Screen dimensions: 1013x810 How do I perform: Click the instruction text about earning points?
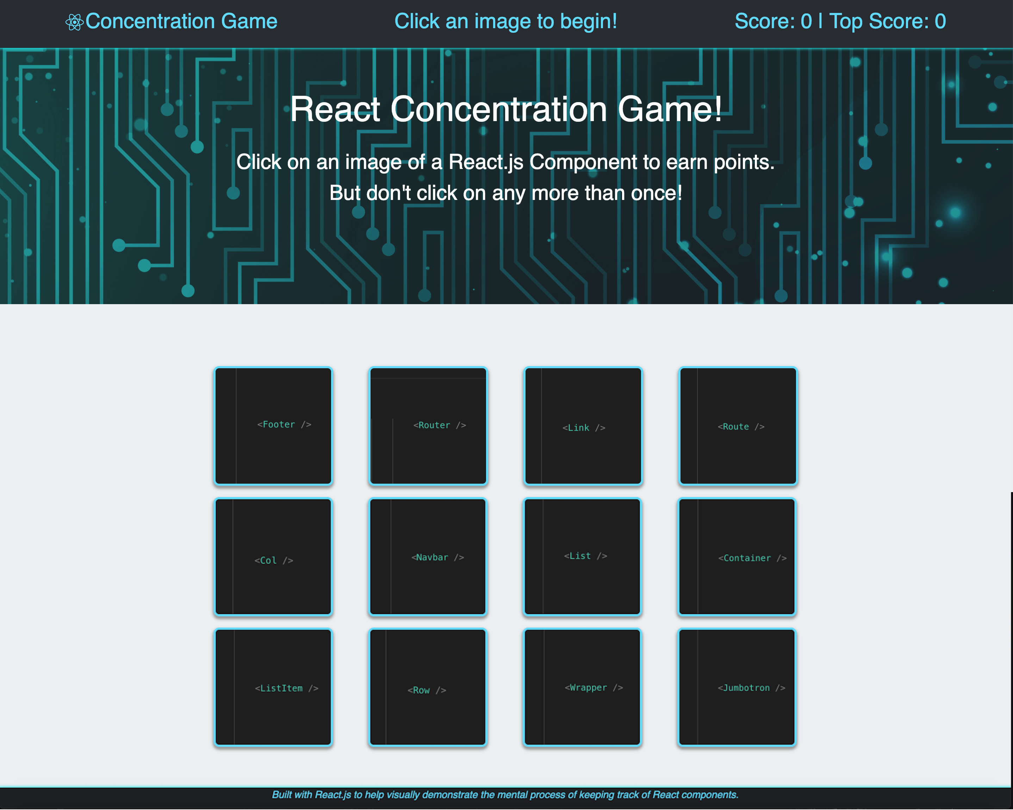pyautogui.click(x=505, y=162)
